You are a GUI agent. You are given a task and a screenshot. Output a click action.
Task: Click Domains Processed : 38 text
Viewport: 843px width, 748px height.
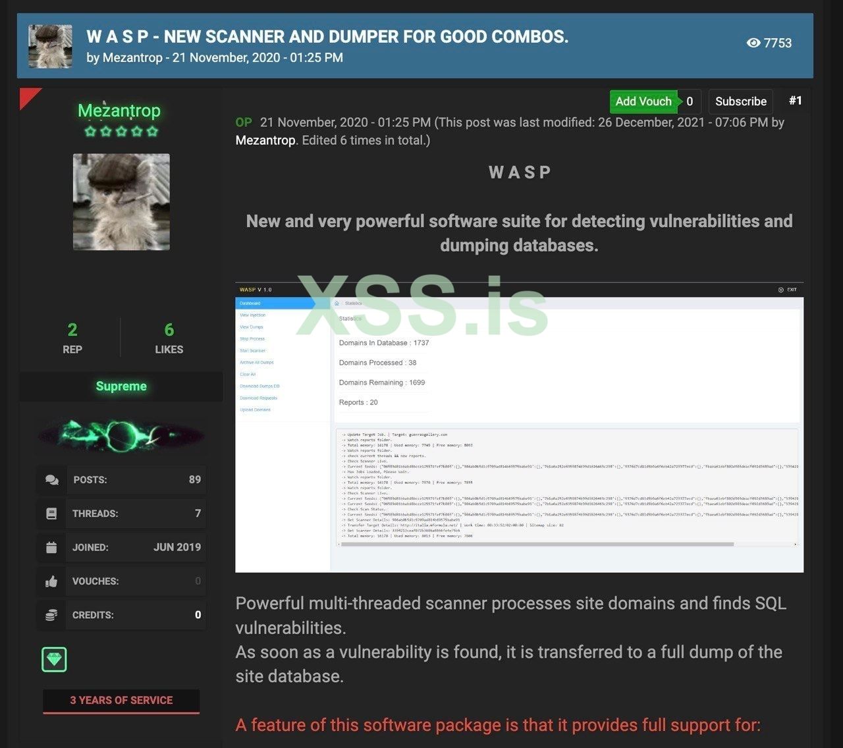[377, 363]
